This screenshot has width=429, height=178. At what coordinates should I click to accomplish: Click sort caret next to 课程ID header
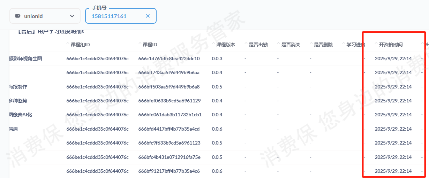140,44
